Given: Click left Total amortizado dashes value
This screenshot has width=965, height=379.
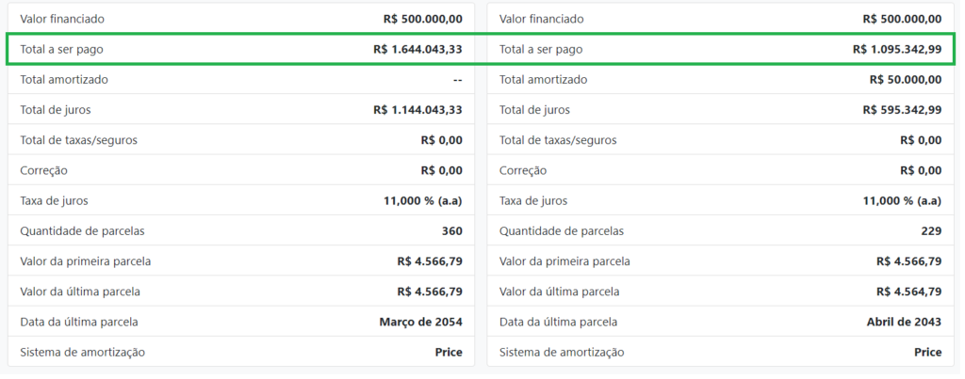Looking at the screenshot, I should pyautogui.click(x=457, y=80).
